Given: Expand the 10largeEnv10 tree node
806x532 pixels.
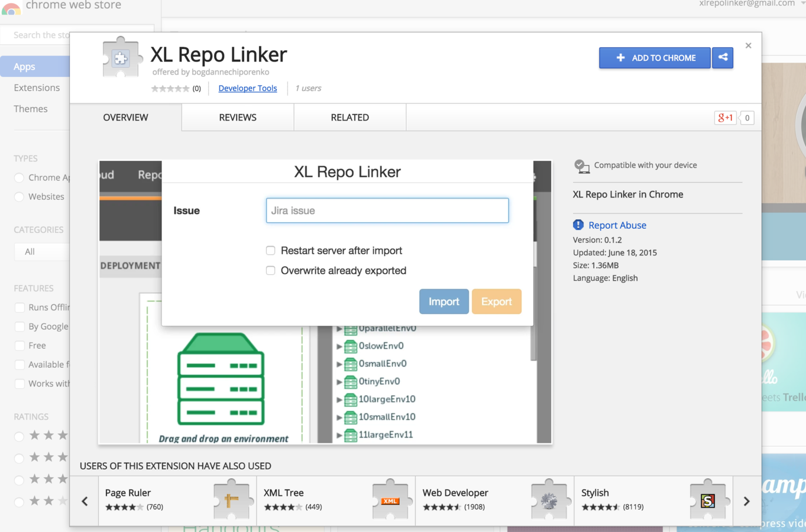Looking at the screenshot, I should pyautogui.click(x=339, y=400).
